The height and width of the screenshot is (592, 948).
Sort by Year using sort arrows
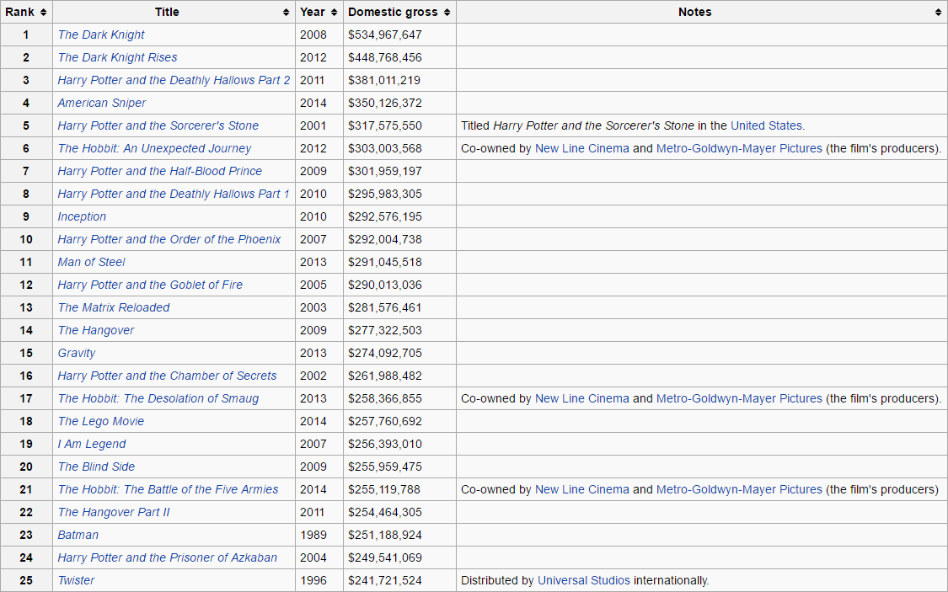coord(334,13)
